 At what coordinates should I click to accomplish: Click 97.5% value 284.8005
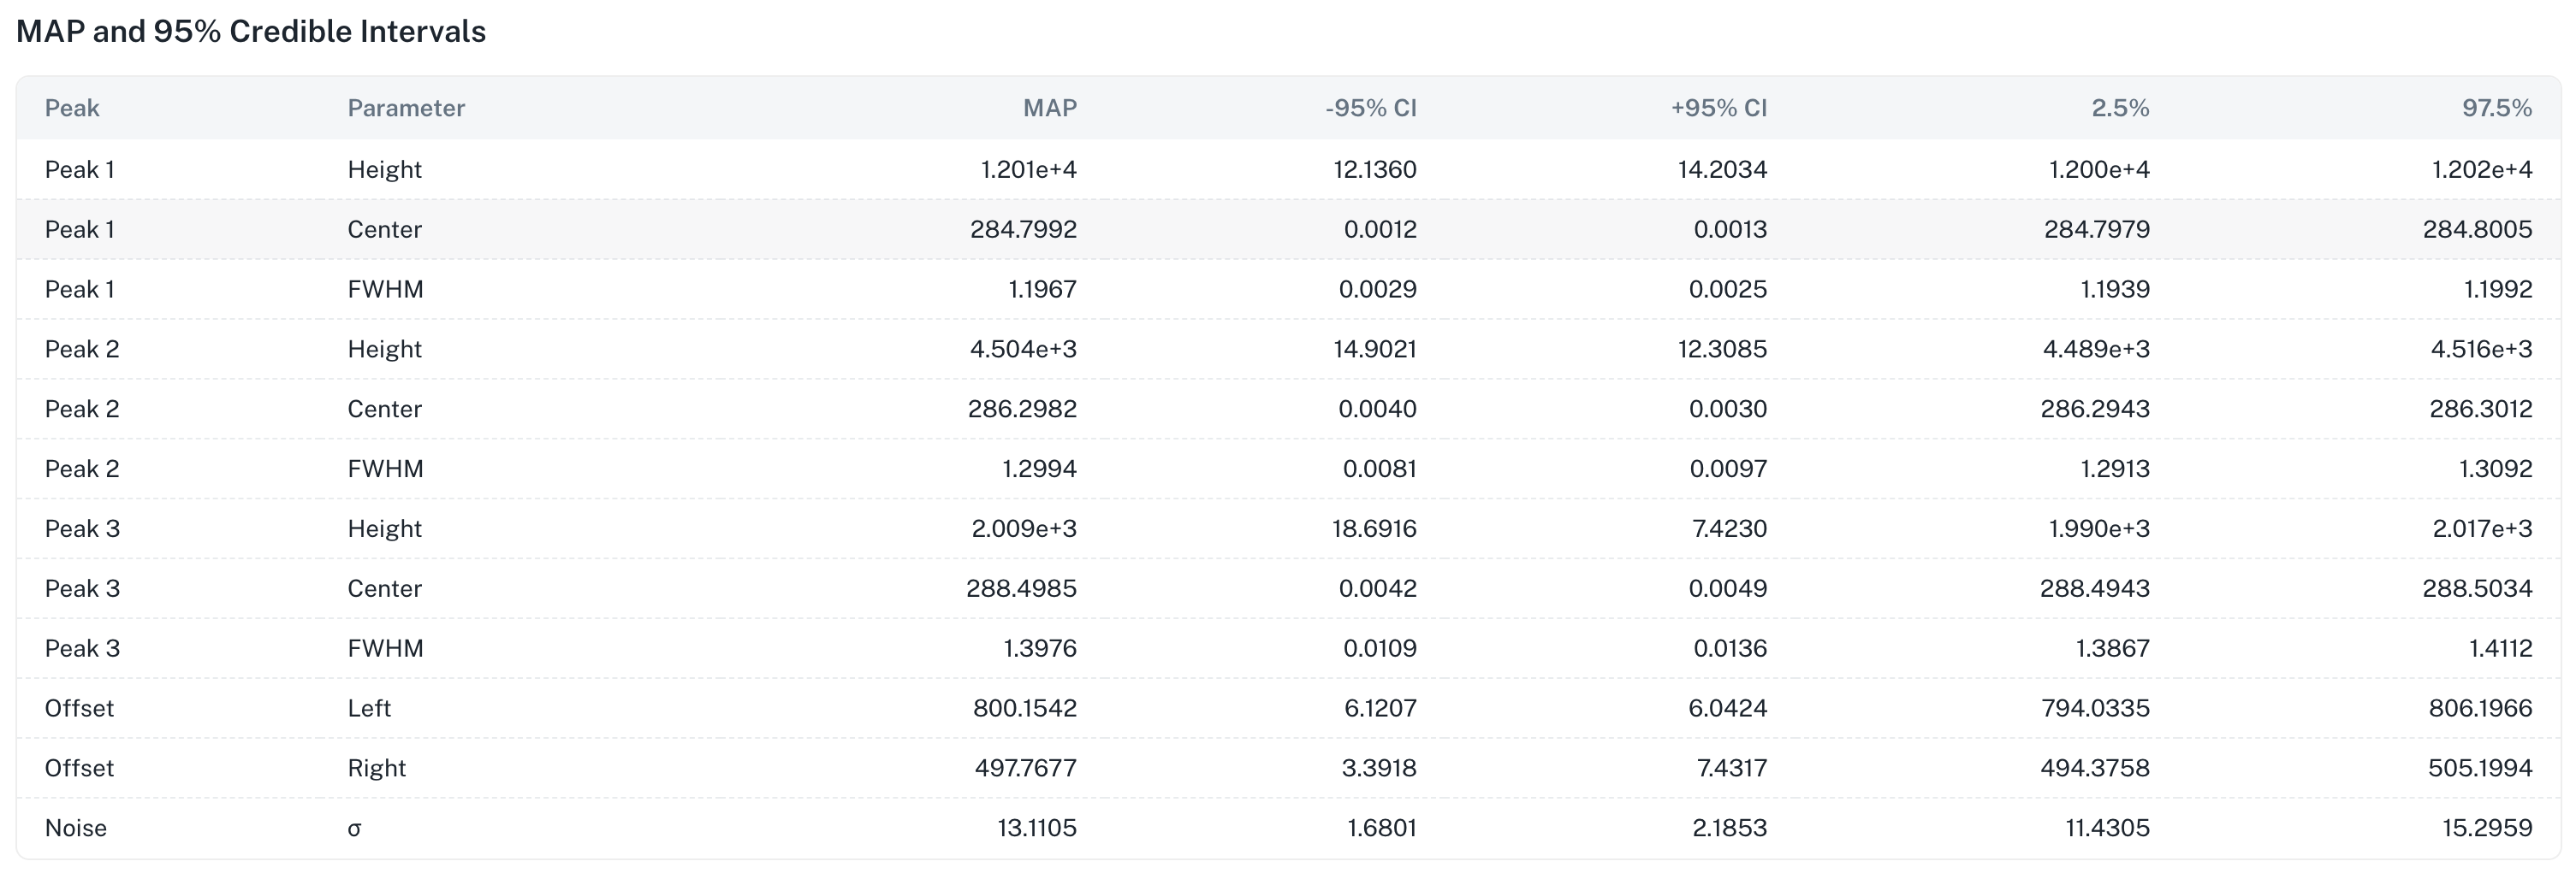[x=2478, y=230]
